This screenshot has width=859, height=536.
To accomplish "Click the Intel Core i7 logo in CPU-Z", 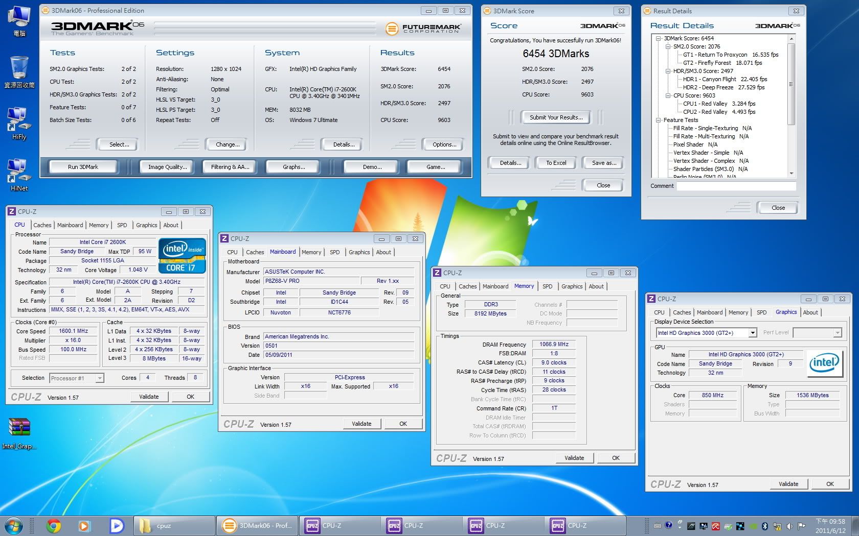I will tap(183, 256).
